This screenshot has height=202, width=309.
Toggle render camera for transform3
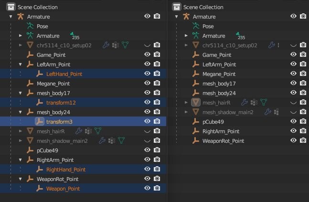point(157,121)
